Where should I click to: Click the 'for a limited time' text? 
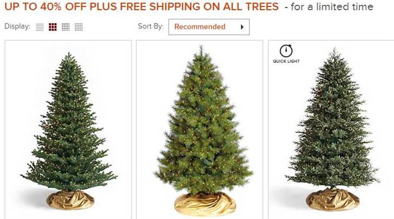coord(332,7)
